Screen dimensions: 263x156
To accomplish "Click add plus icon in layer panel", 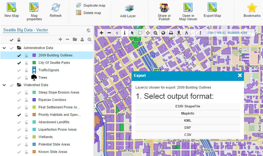I will coord(60,39).
